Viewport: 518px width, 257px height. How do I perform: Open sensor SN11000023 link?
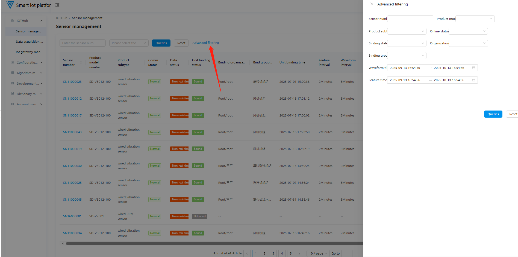click(x=72, y=82)
